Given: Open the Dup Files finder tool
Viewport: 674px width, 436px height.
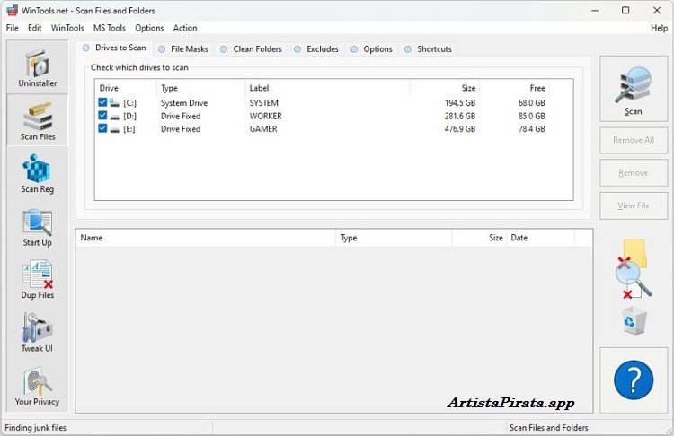Looking at the screenshot, I should 38,280.
